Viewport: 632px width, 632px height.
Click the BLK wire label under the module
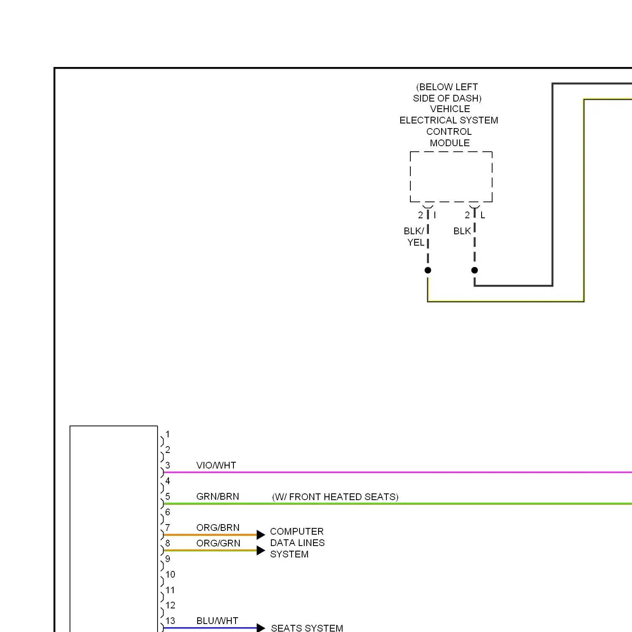462,231
